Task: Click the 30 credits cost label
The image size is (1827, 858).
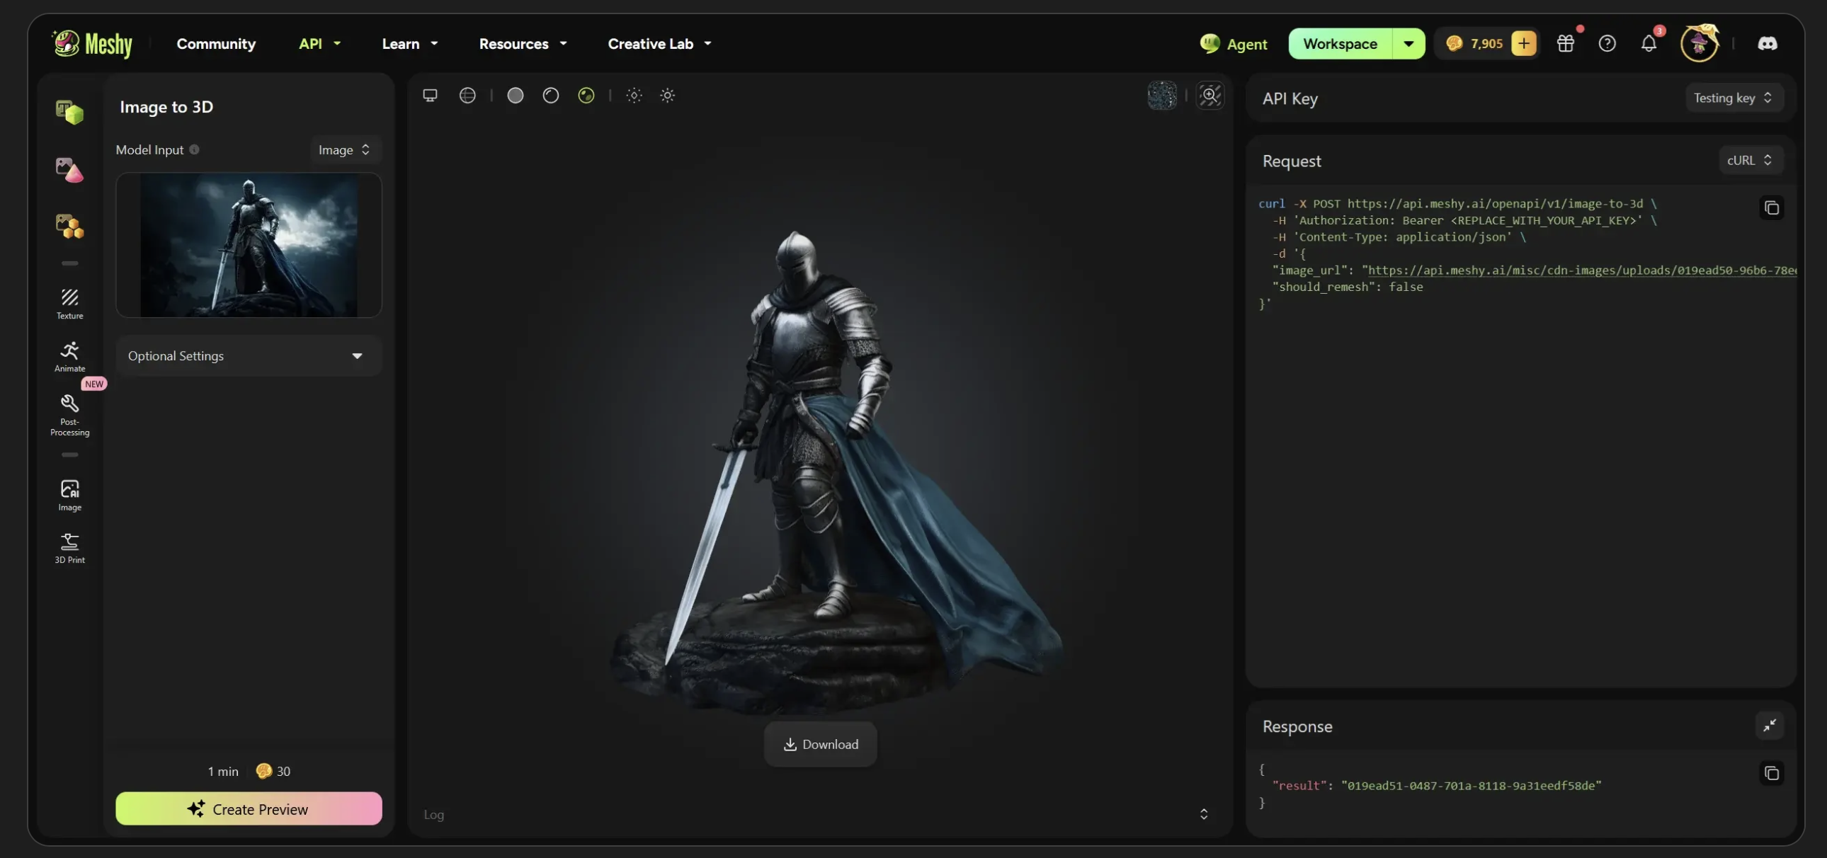Action: 273,771
